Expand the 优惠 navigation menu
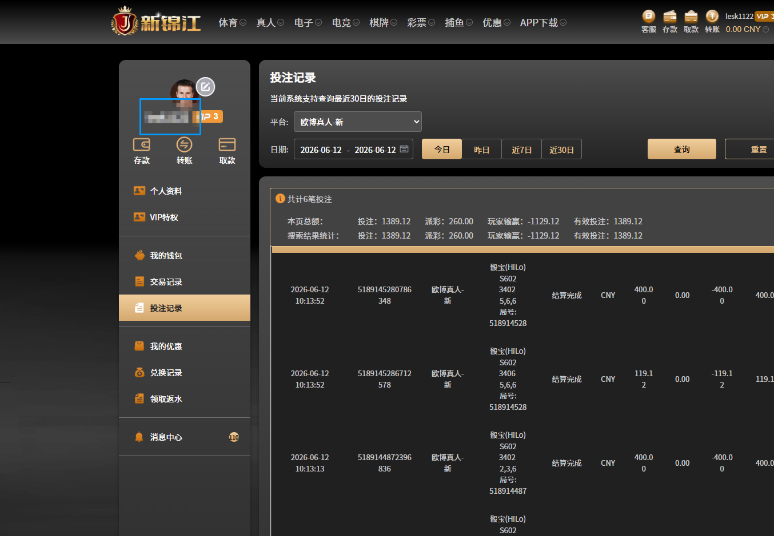The height and width of the screenshot is (536, 774). pos(496,22)
